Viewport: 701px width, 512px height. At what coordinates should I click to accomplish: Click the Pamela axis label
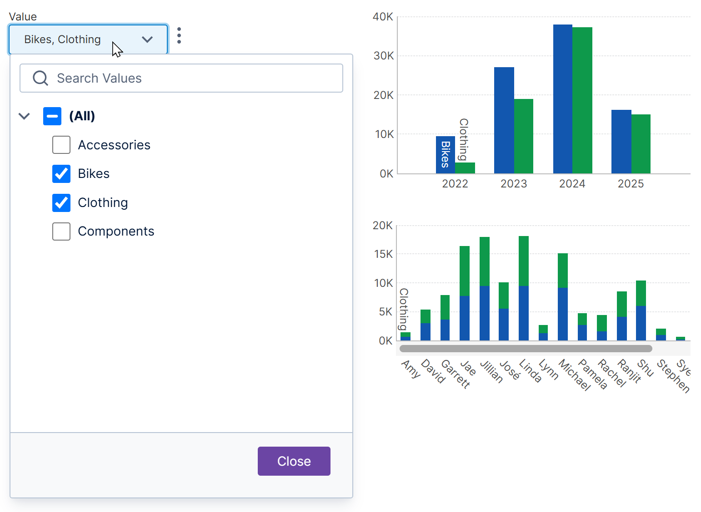[593, 374]
